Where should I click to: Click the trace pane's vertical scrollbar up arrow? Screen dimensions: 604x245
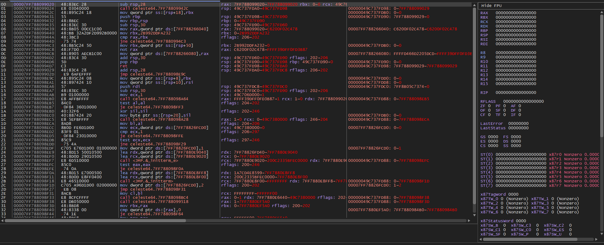[474, 5]
